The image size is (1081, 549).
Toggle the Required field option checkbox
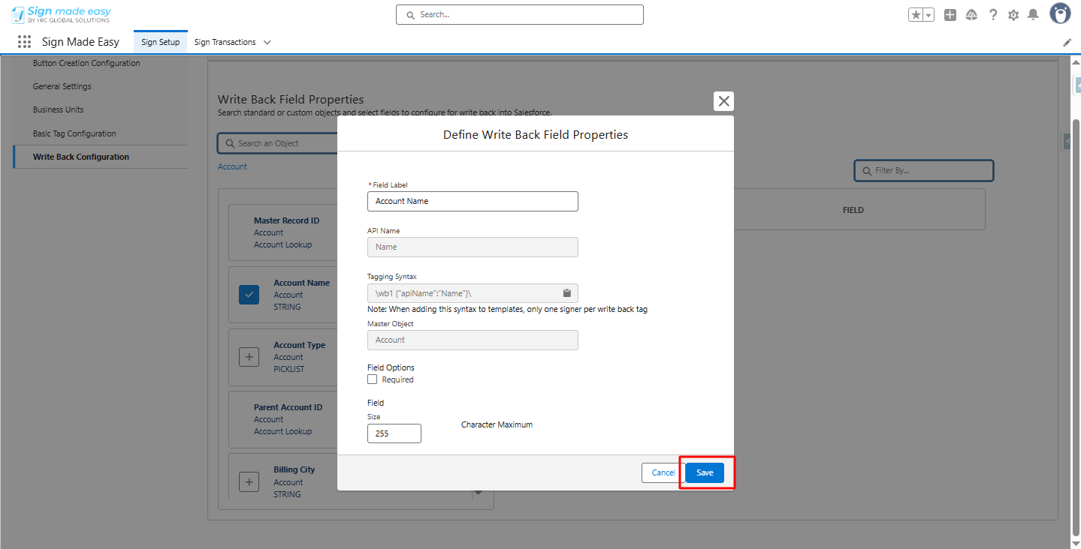[x=373, y=379]
